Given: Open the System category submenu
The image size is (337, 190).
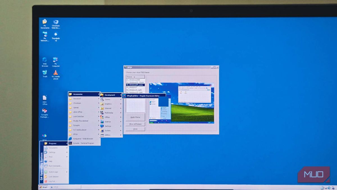Looking at the screenshot, I should click(x=111, y=131).
